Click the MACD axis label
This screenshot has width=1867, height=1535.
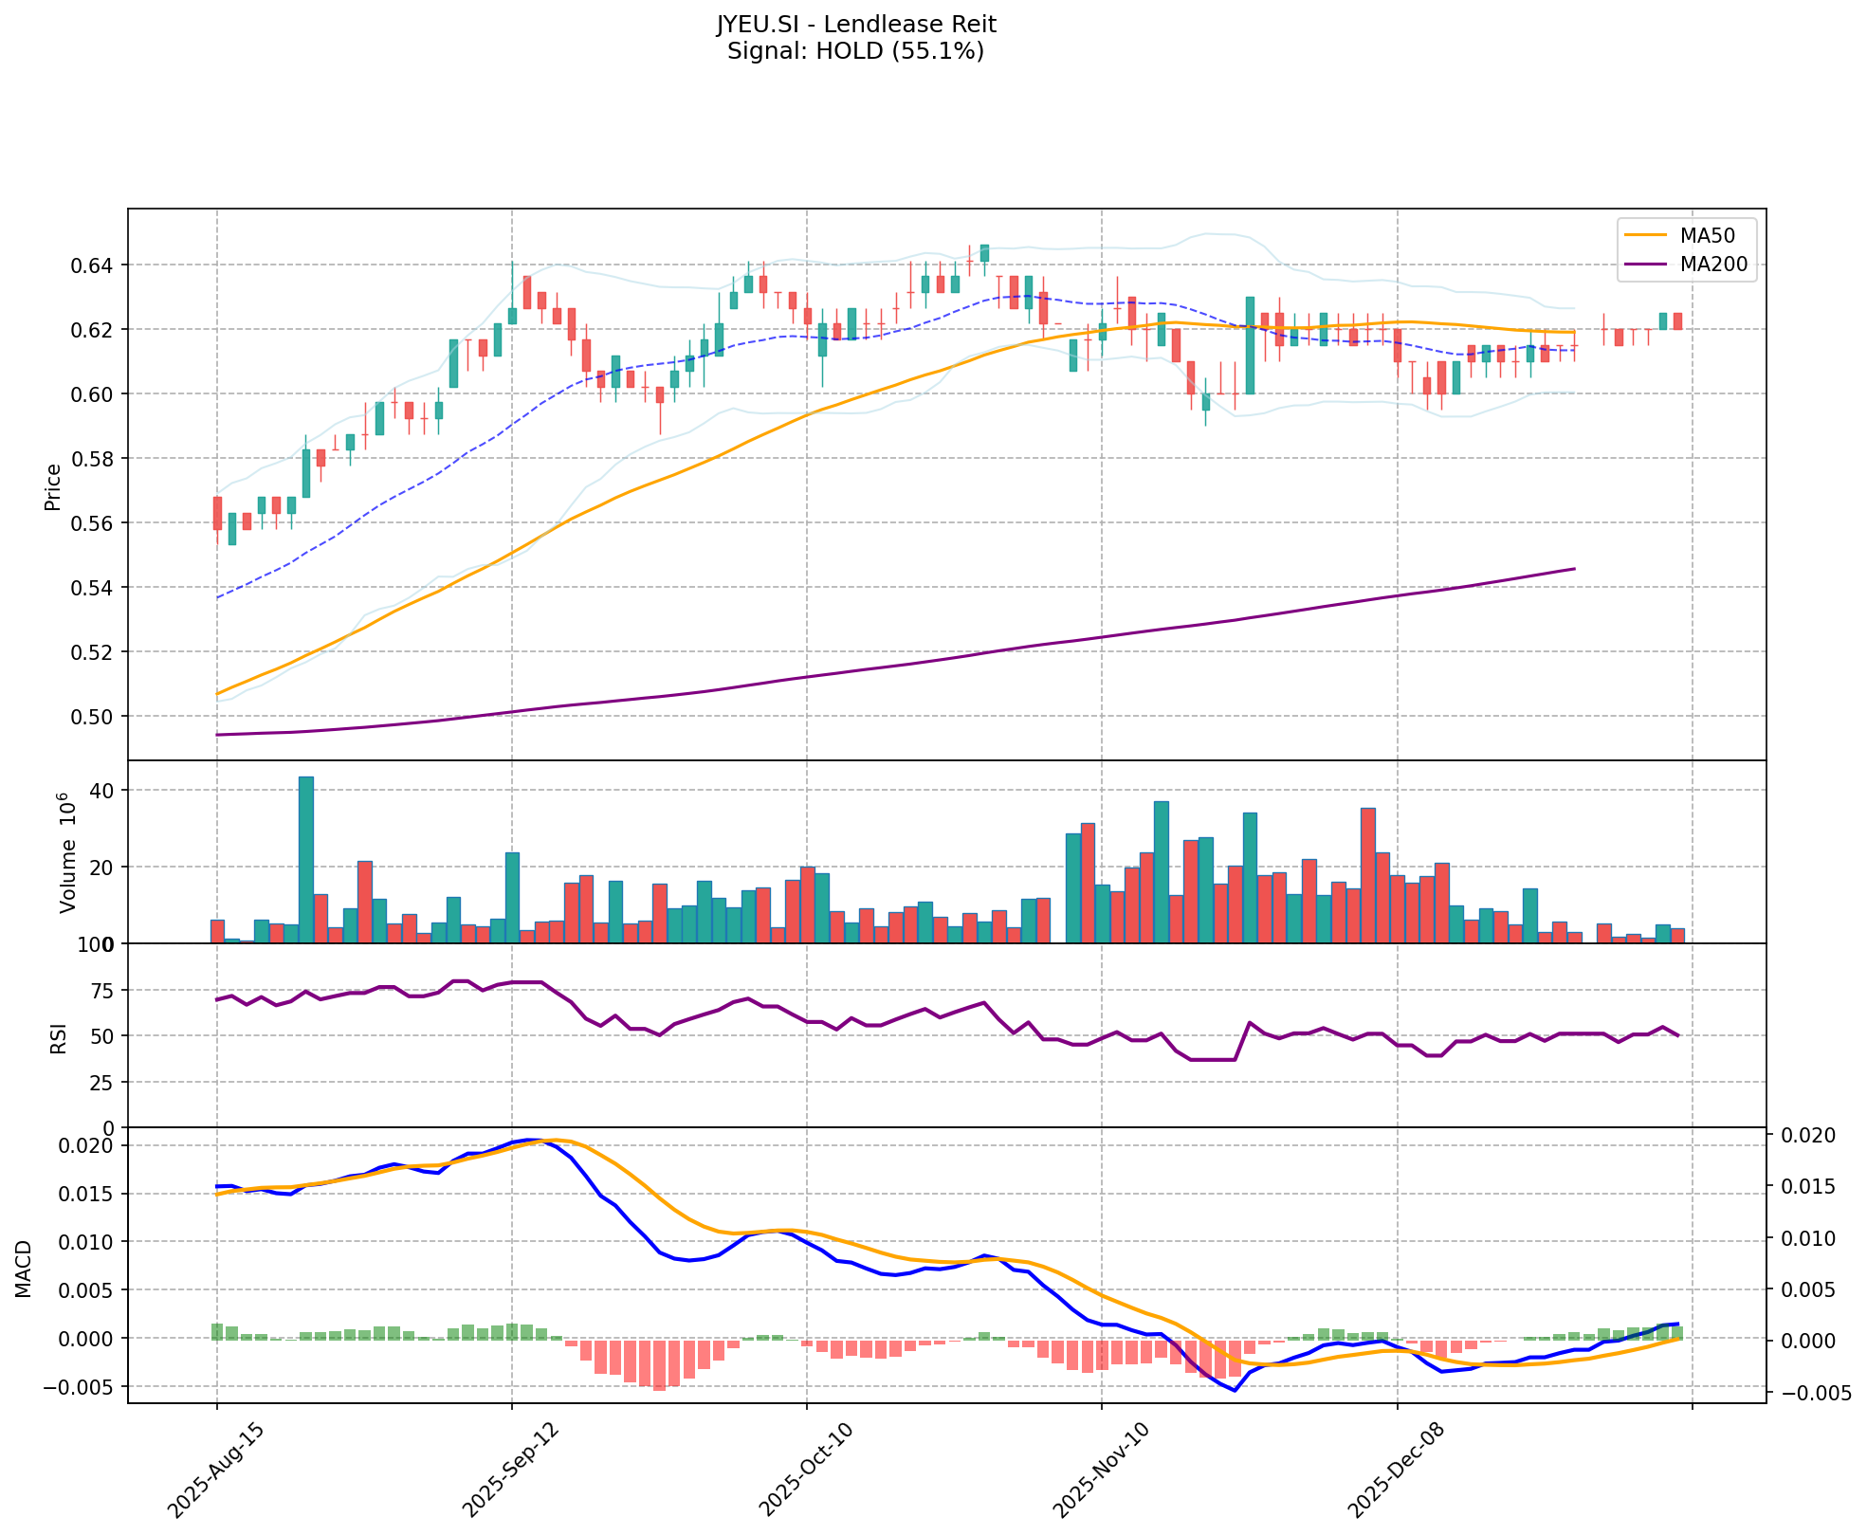pos(25,1269)
